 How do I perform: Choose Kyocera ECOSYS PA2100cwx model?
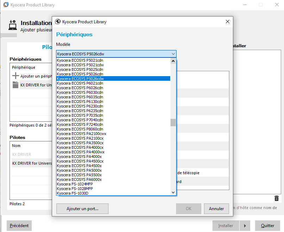point(81,134)
